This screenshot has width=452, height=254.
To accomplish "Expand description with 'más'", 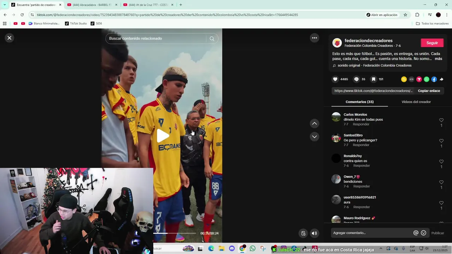I will coord(438,59).
